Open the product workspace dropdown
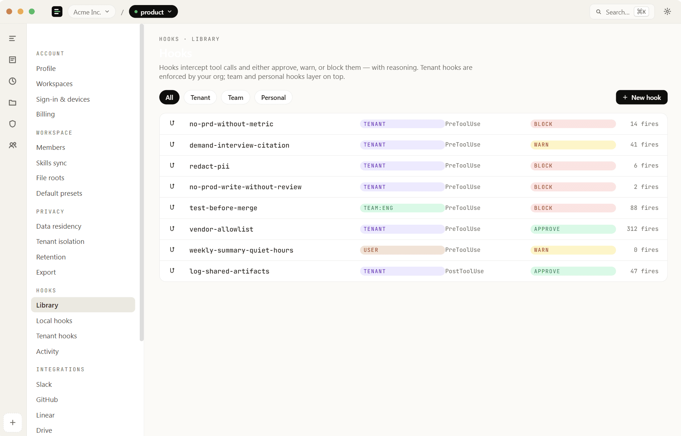Screen dimensions: 681x436 [x=154, y=12]
